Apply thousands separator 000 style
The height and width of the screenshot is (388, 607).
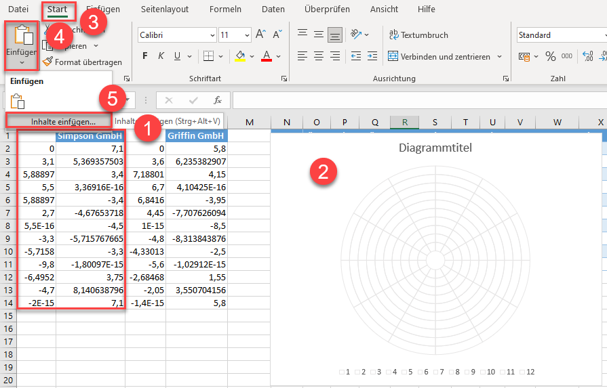tap(567, 56)
